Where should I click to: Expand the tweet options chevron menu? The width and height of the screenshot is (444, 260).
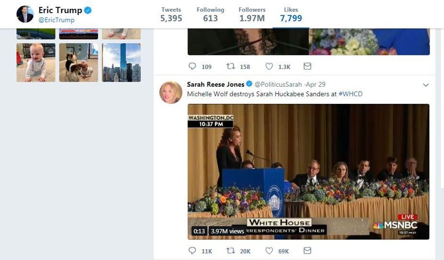tap(425, 85)
